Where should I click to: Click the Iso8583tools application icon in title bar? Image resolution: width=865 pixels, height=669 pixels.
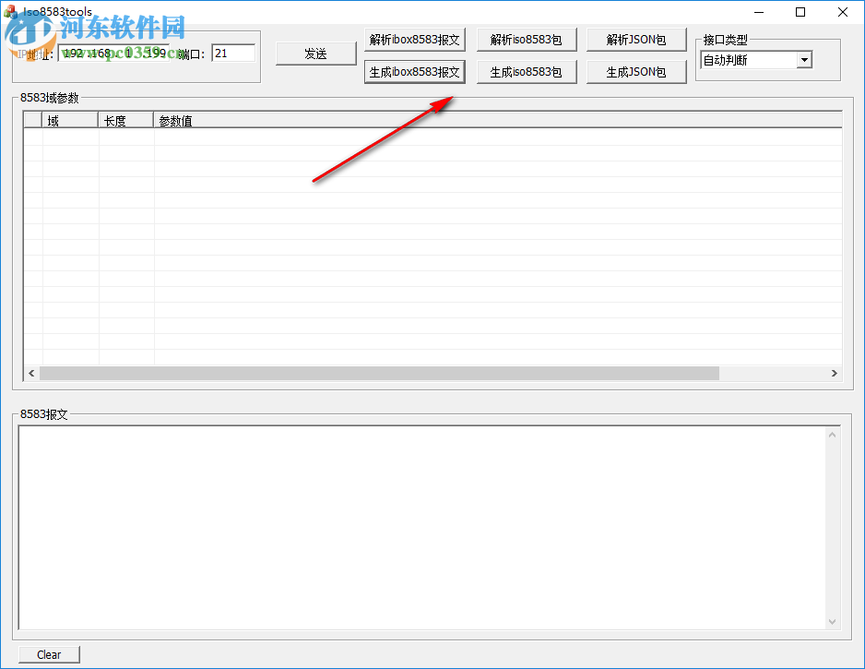[x=11, y=12]
